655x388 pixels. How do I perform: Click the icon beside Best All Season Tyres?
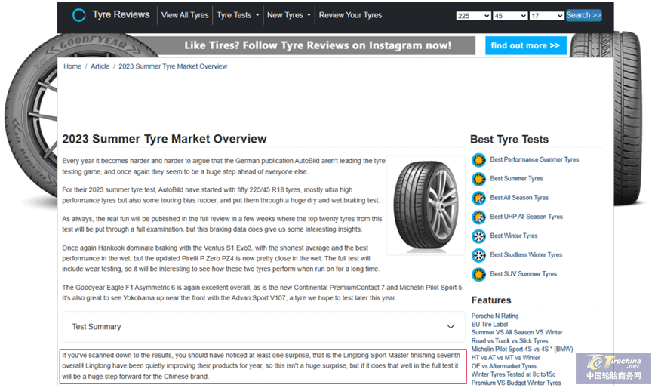[x=478, y=198]
